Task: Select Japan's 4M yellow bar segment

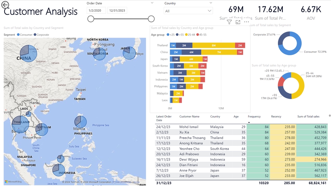Action: tap(191, 59)
